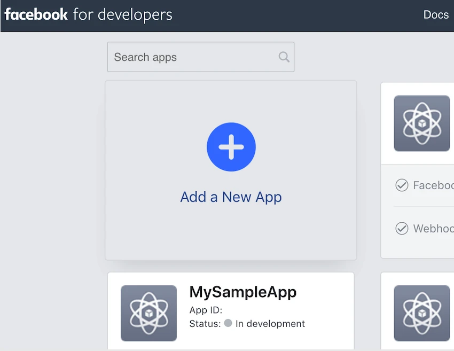The width and height of the screenshot is (454, 351).
Task: Open the MySampleApp atom icon
Action: (148, 313)
